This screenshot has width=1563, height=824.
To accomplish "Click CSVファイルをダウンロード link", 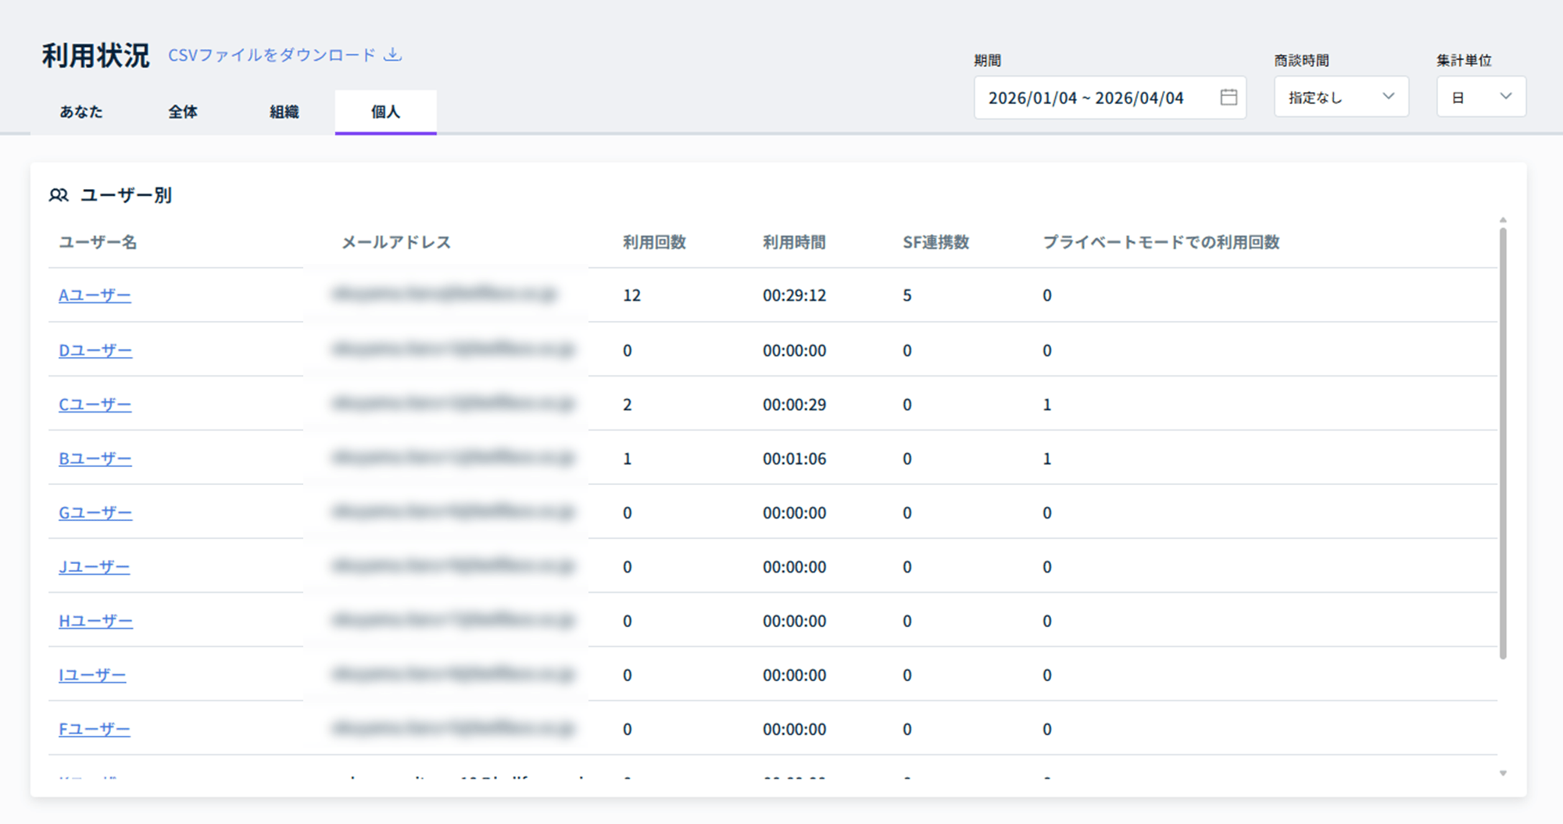I will 272,55.
